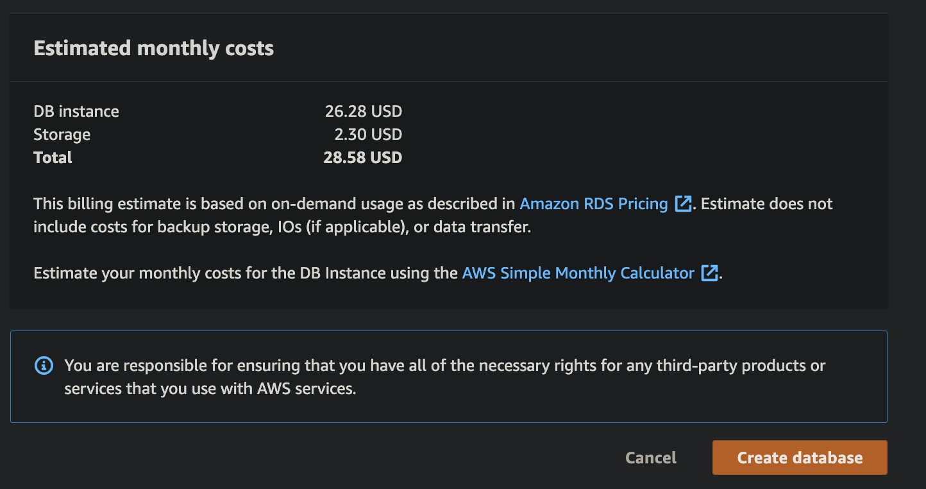Click the third-party rights notice text
The image size is (926, 489).
click(x=445, y=377)
